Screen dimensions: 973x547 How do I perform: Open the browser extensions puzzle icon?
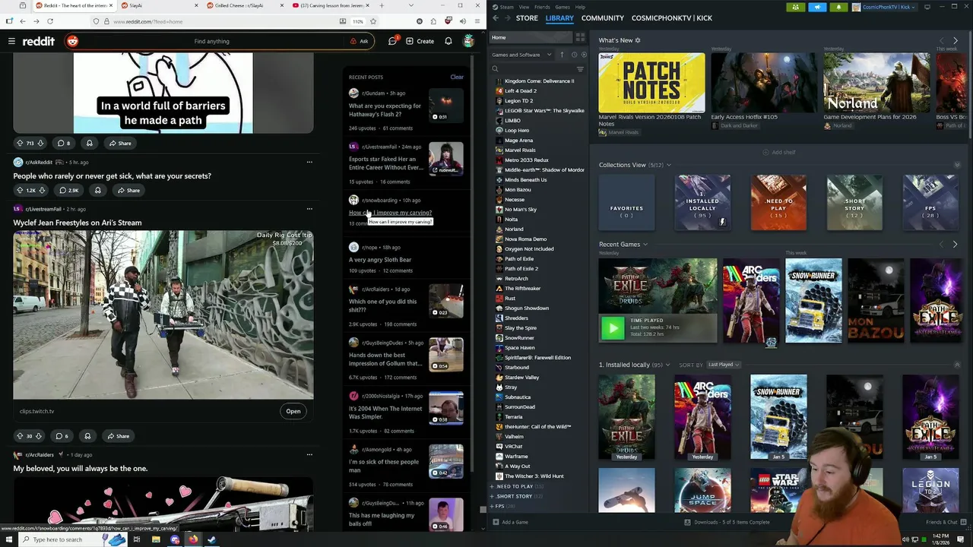pos(433,21)
